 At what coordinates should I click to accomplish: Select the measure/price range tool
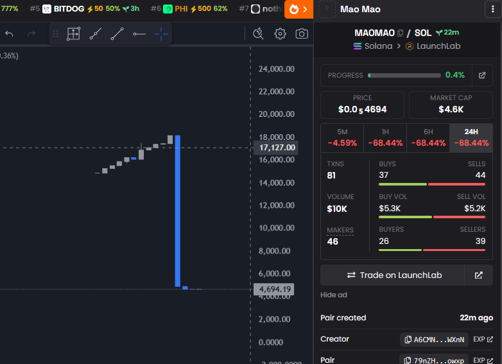[73, 33]
